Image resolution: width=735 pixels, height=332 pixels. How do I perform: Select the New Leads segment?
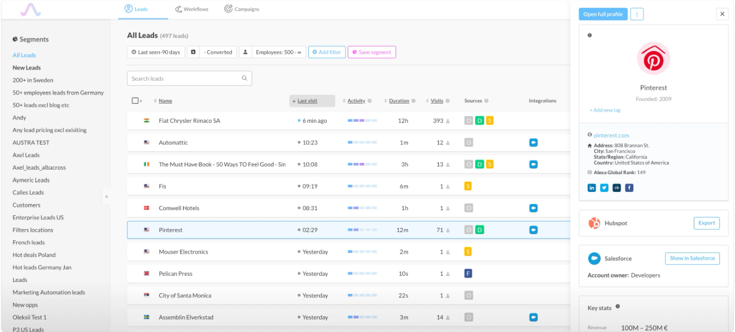coord(27,68)
